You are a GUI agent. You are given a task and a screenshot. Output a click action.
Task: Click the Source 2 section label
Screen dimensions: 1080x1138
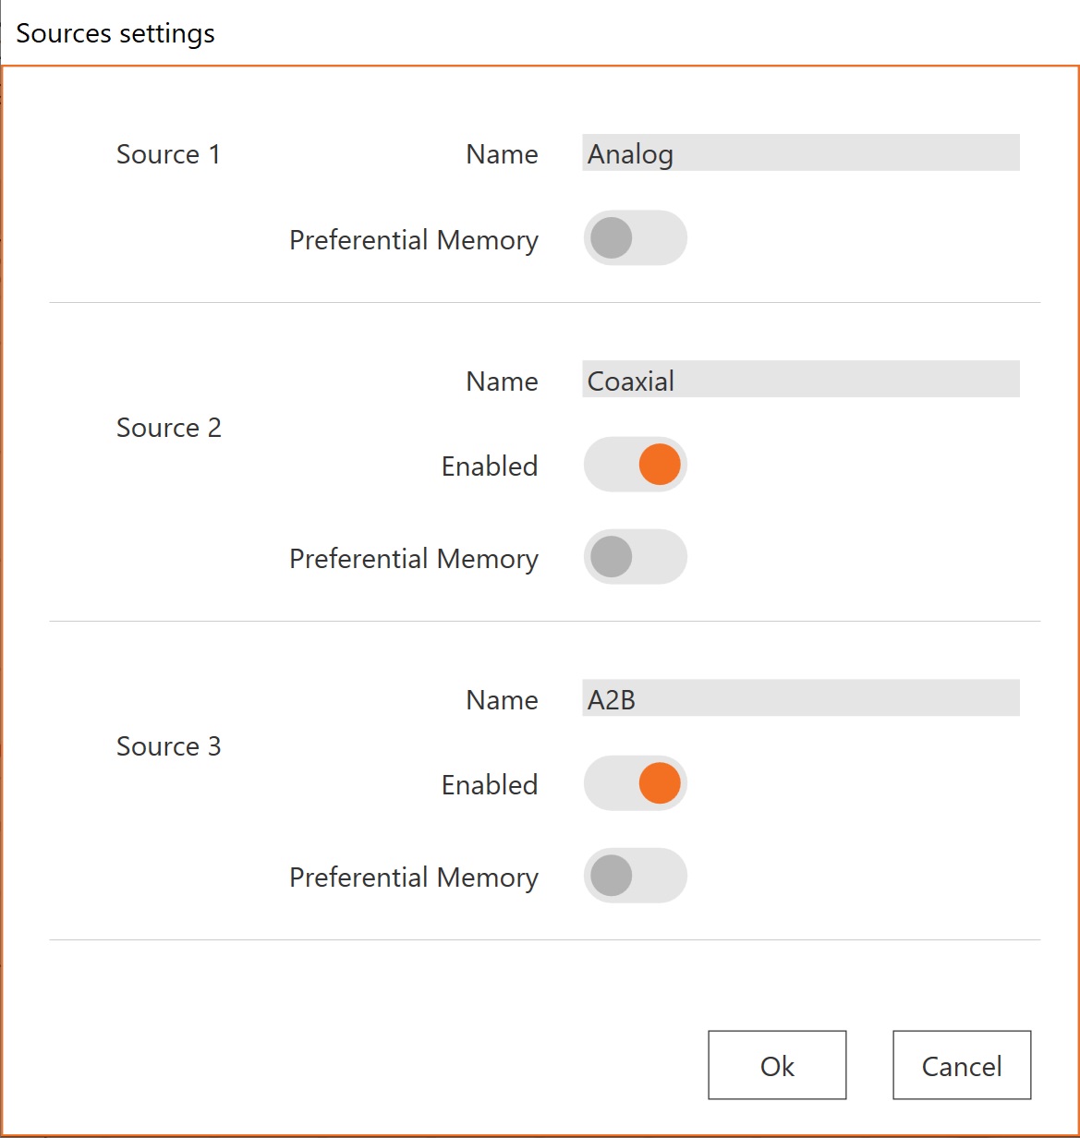click(x=169, y=428)
